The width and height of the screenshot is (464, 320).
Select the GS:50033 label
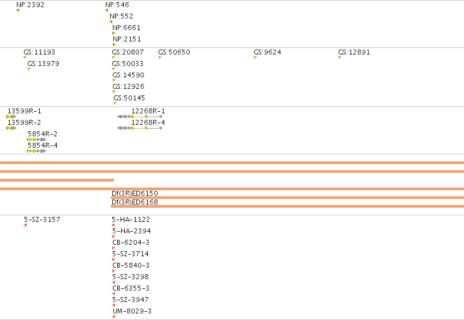(128, 64)
